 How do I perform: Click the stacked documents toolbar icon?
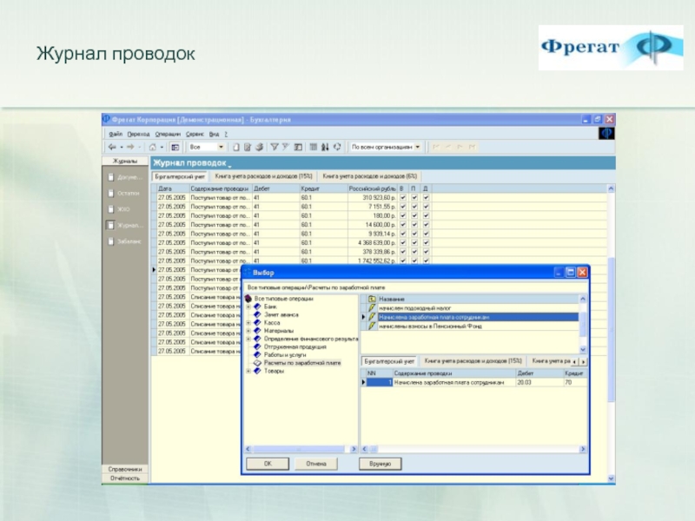point(259,147)
